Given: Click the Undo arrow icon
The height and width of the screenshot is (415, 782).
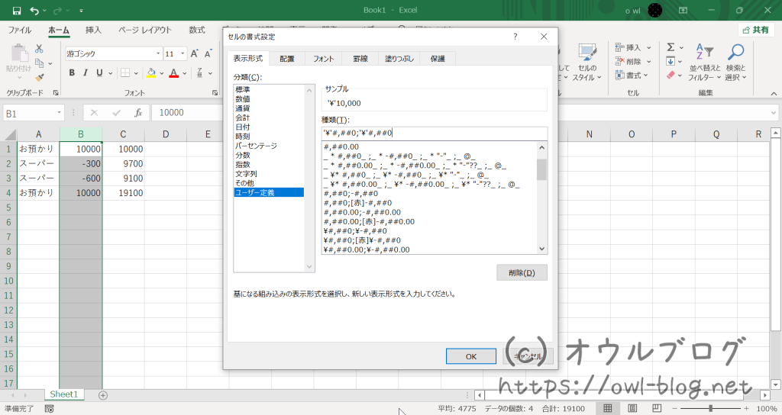Looking at the screenshot, I should tap(34, 11).
